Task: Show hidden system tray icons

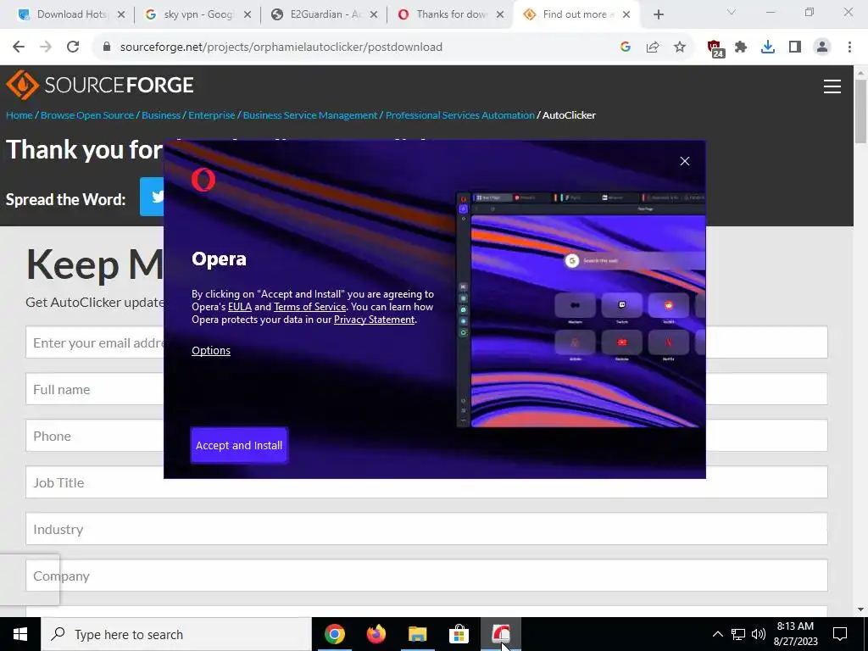Action: click(717, 634)
